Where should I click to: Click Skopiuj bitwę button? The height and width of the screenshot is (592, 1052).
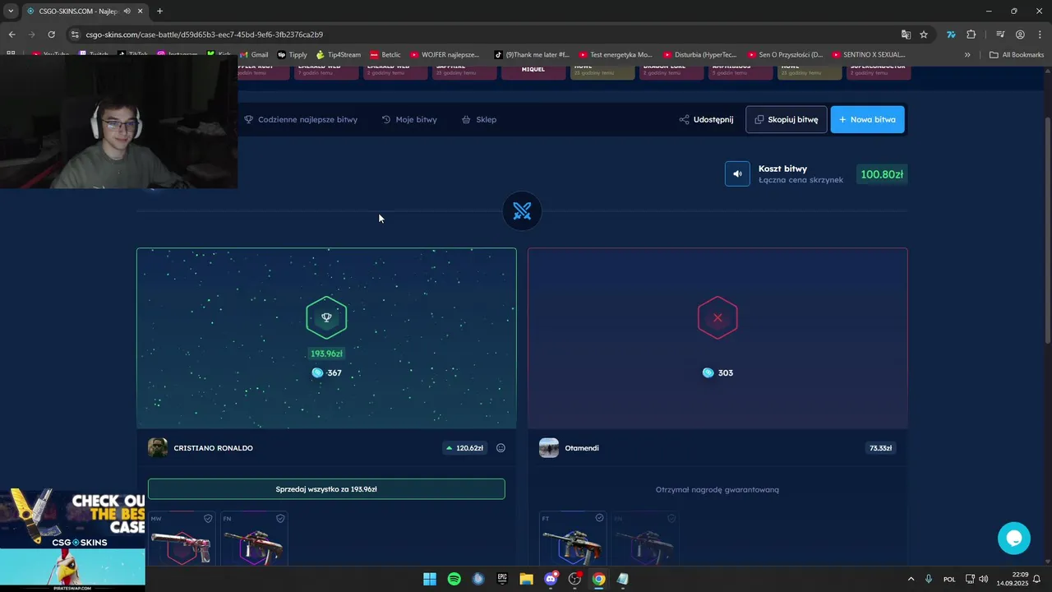pos(786,119)
